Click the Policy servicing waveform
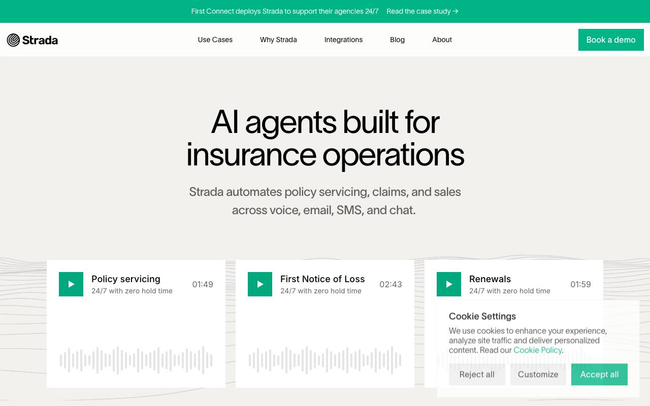 point(136,360)
